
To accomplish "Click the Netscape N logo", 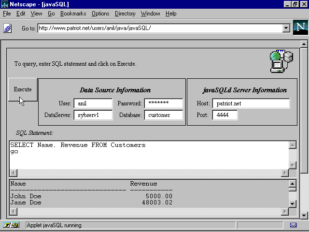I will coord(300,28).
